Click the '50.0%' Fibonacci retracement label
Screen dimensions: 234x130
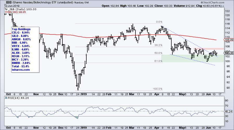(158, 53)
